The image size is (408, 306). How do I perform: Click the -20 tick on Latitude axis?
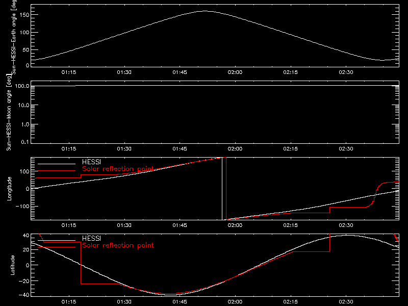(x=24, y=281)
